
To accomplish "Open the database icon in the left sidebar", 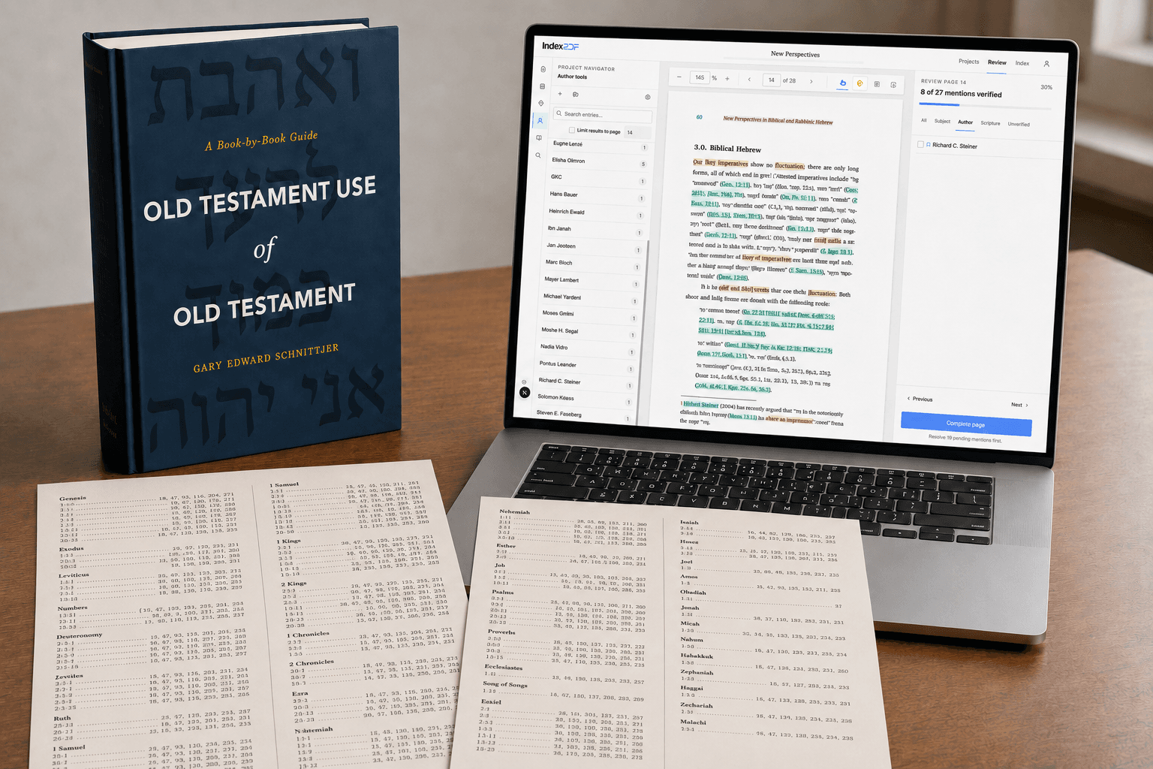I will point(543,86).
